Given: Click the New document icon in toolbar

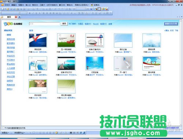Looking at the screenshot, I should point(3,9).
